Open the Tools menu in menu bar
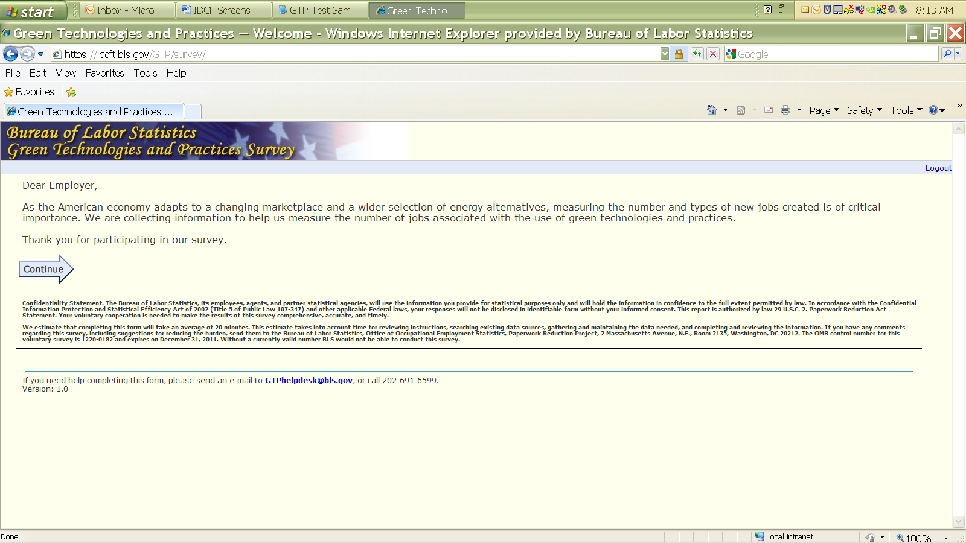 click(x=146, y=73)
